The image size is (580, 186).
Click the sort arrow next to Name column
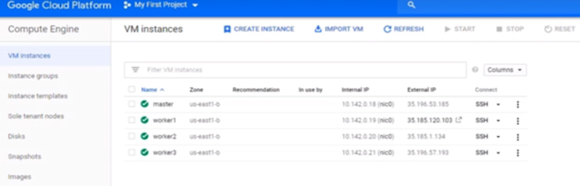pyautogui.click(x=162, y=90)
